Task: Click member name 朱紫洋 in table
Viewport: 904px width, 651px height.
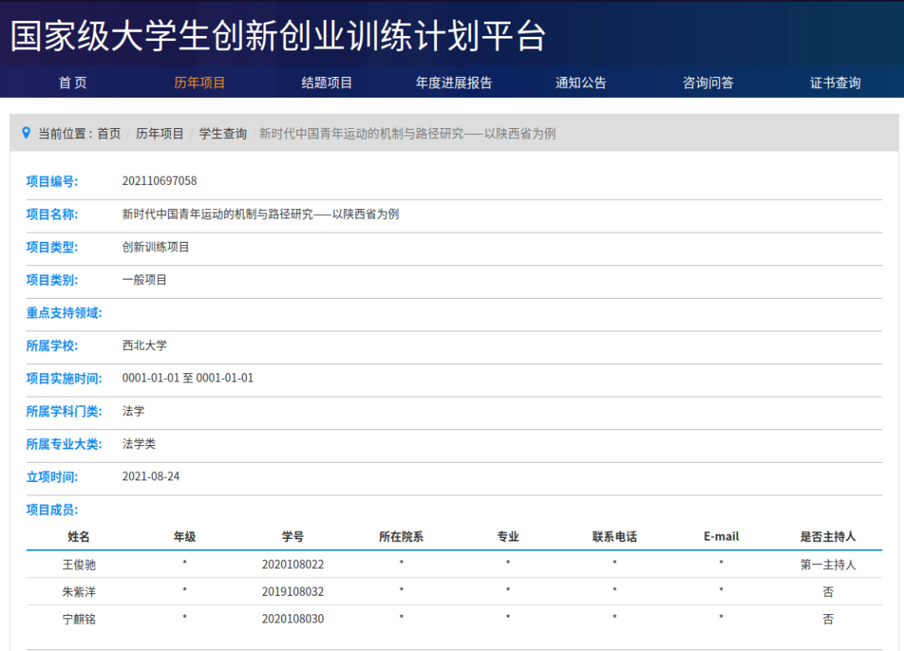Action: tap(79, 592)
